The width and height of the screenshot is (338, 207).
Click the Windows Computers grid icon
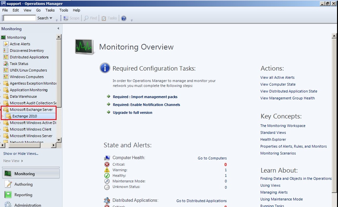click(x=6, y=77)
